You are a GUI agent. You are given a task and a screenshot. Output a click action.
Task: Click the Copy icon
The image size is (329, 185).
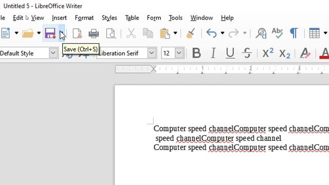point(148,33)
